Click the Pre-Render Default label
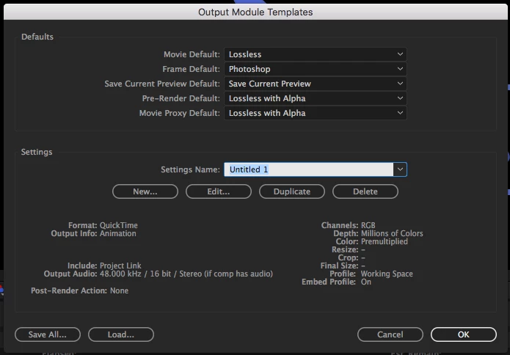Image resolution: width=510 pixels, height=355 pixels. tap(181, 98)
